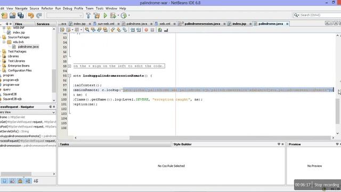Image resolution: width=341 pixels, height=192 pixels.
Task: Click the editor horizontal scrollbar thumb
Action: [x=230, y=138]
